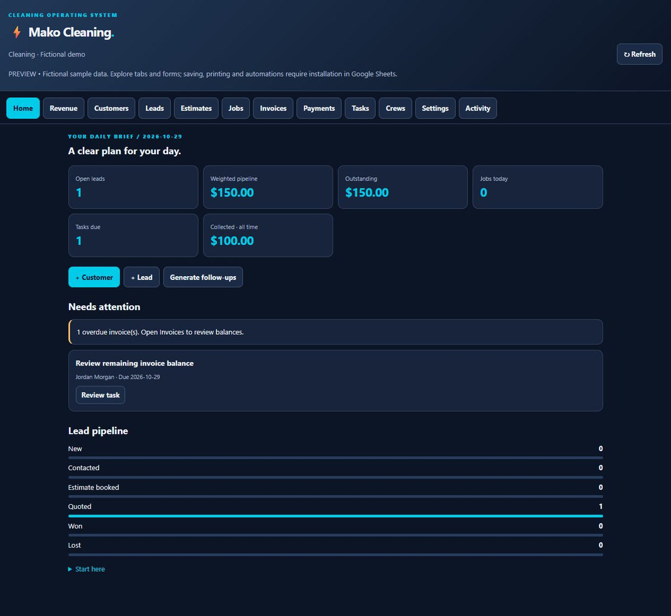
Task: Click 'Review remaining invoice balance' title
Action: click(135, 363)
